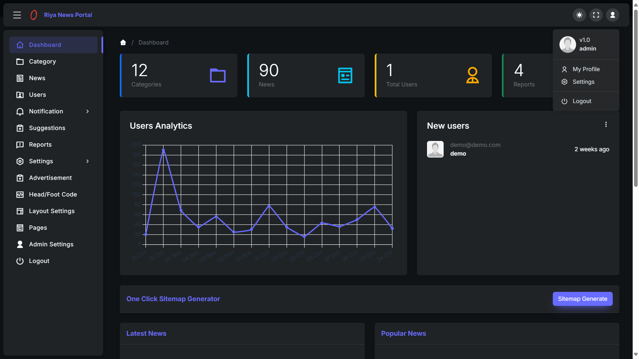The image size is (639, 359).
Task: Choose Logout in the user dropdown menu
Action: coord(582,101)
